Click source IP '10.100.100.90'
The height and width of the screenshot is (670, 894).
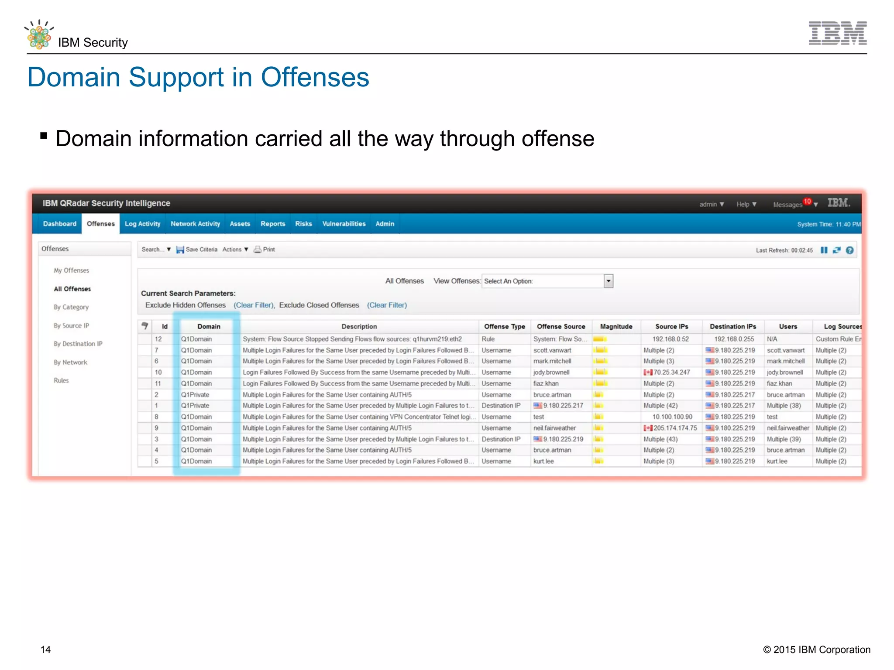[672, 417]
